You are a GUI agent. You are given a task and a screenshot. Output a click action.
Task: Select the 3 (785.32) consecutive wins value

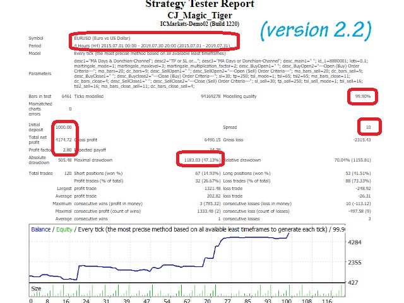click(210, 203)
